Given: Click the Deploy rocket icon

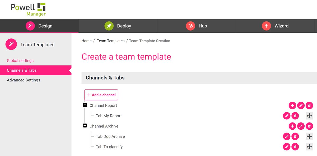Looking at the screenshot, I should [109, 26].
